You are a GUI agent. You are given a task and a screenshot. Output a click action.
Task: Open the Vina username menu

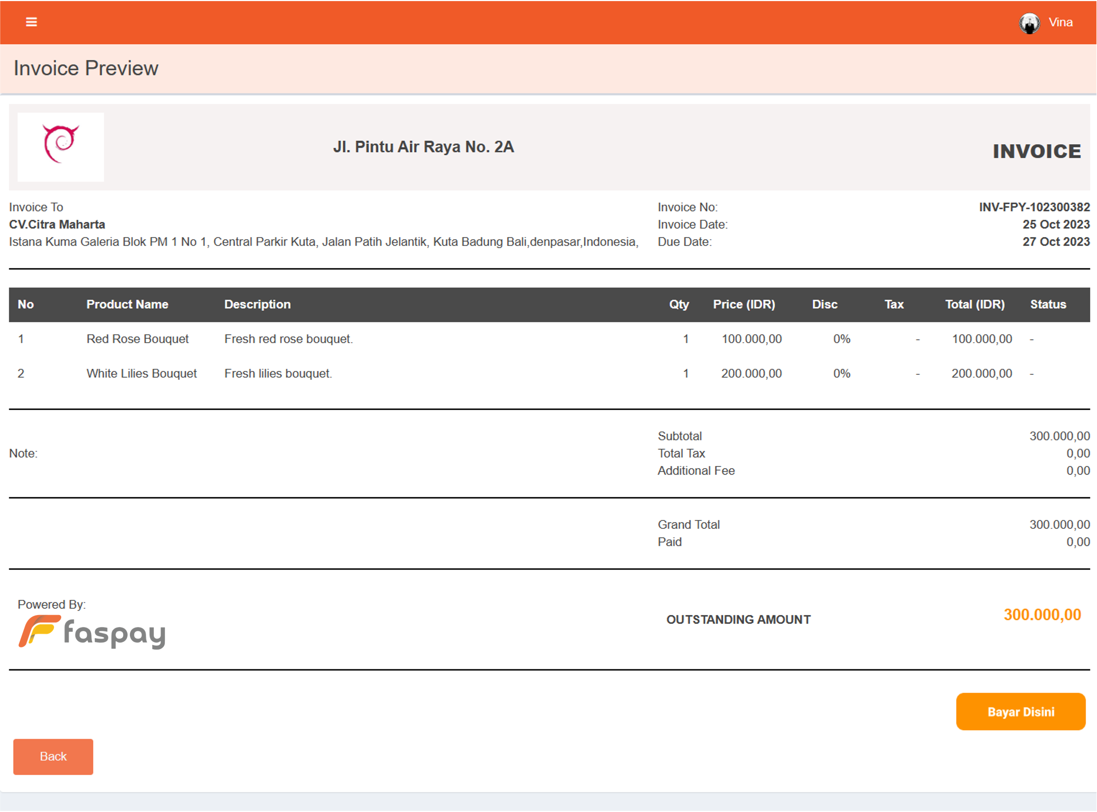(x=1060, y=23)
